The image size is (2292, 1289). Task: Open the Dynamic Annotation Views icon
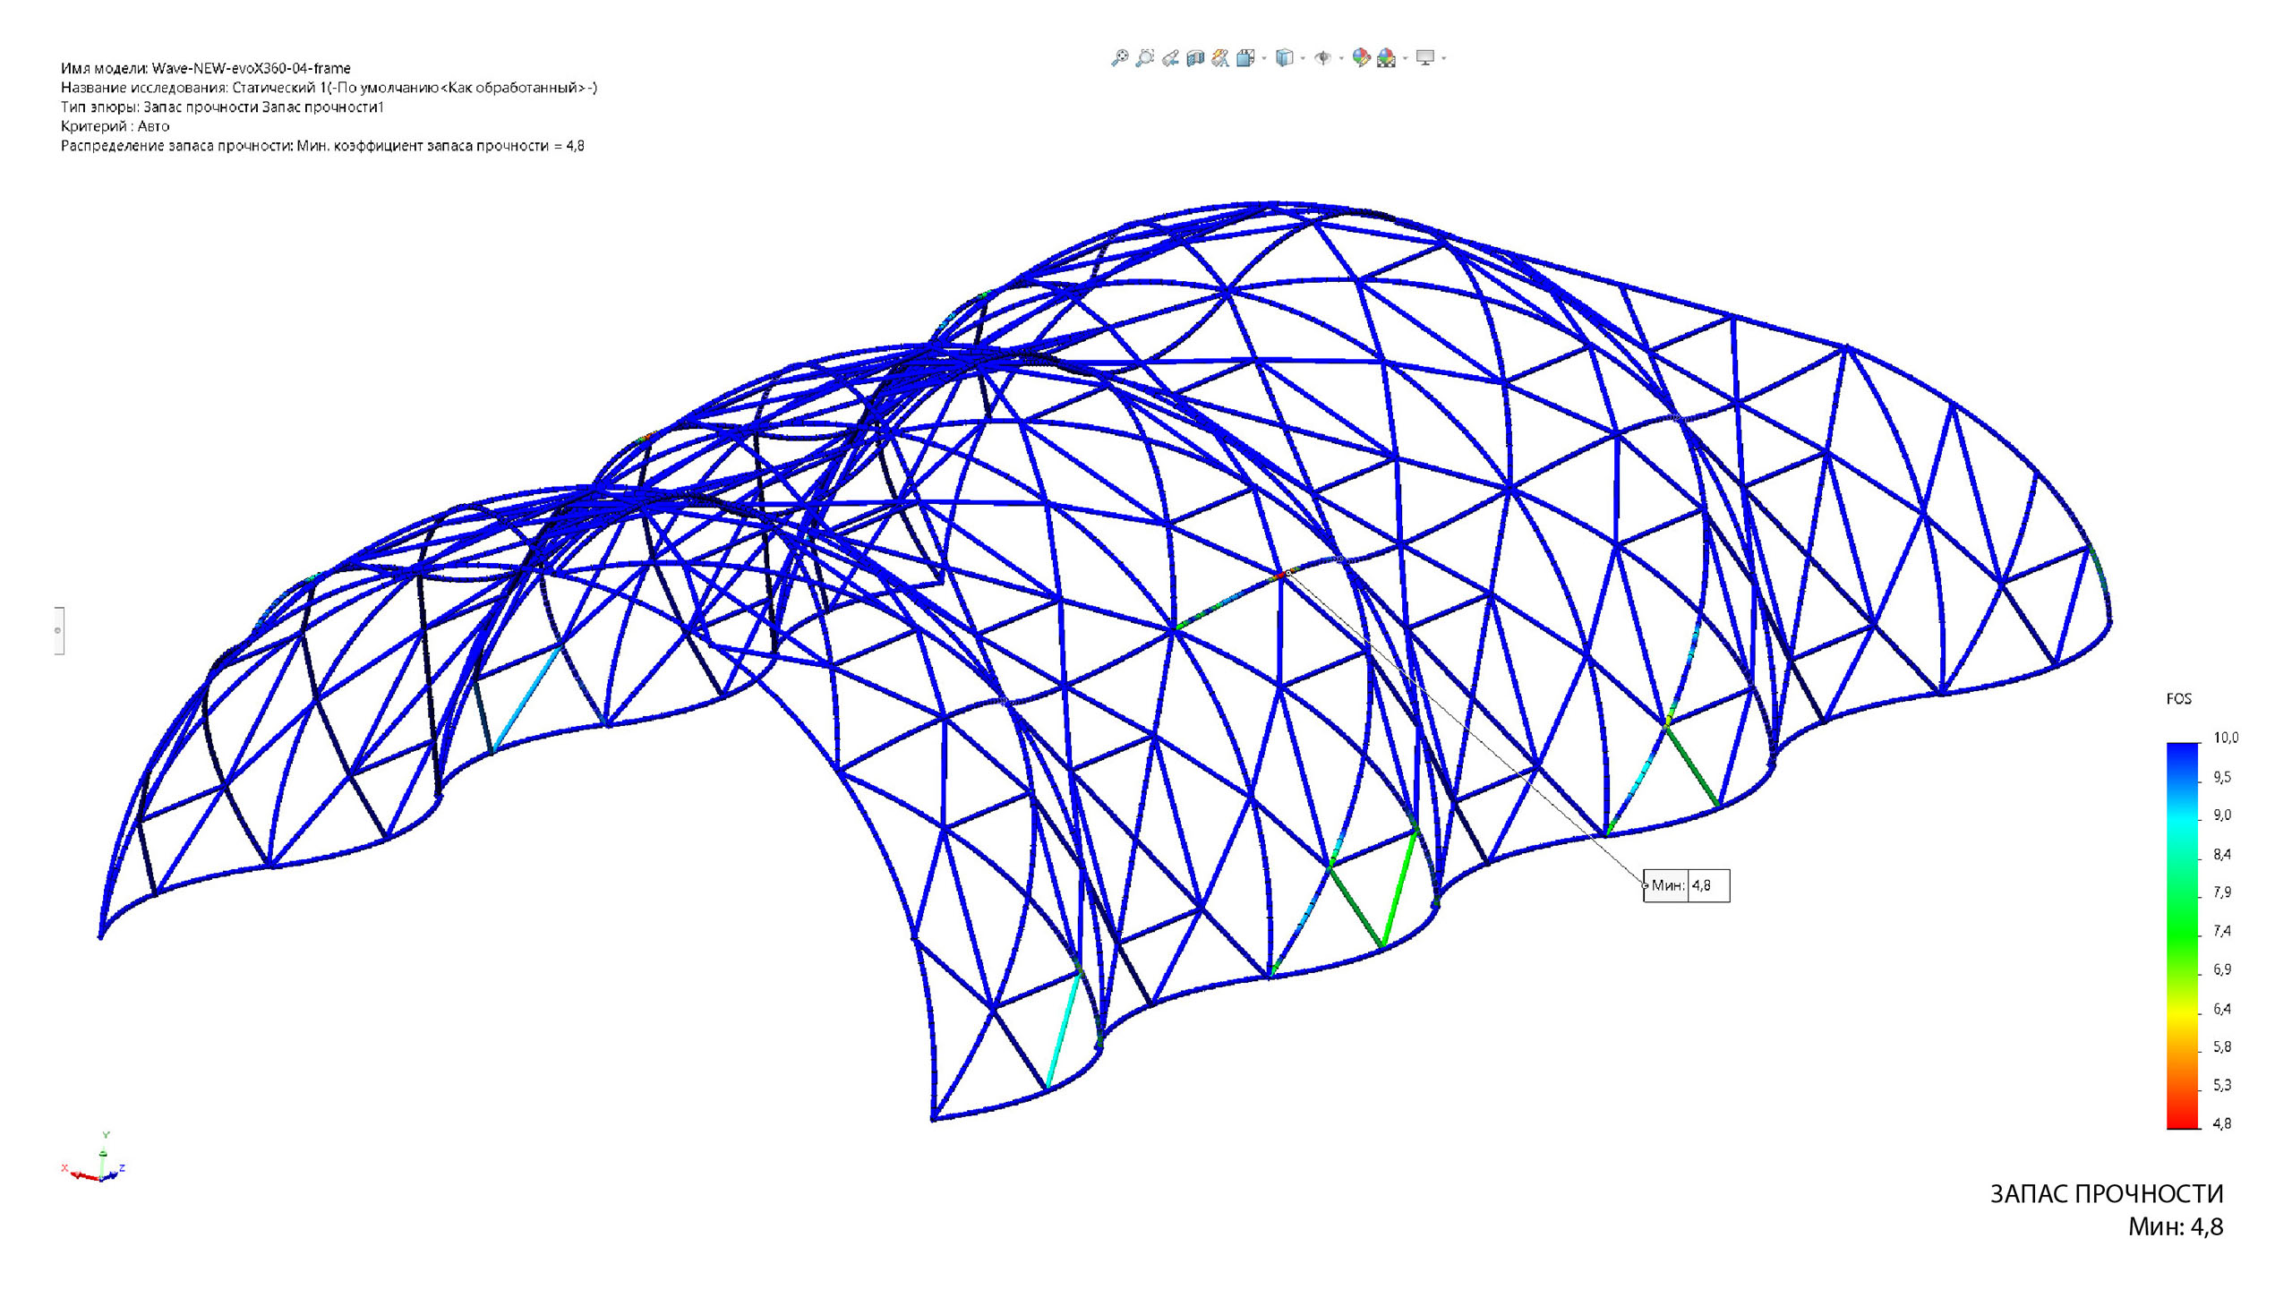(1220, 58)
